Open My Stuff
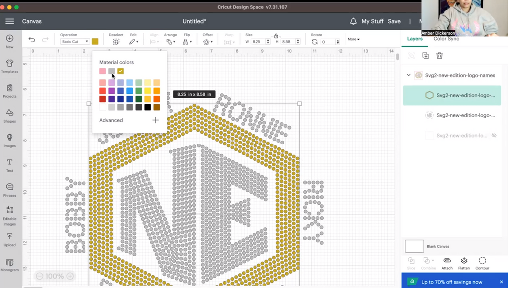This screenshot has height=288, width=509. [372, 21]
